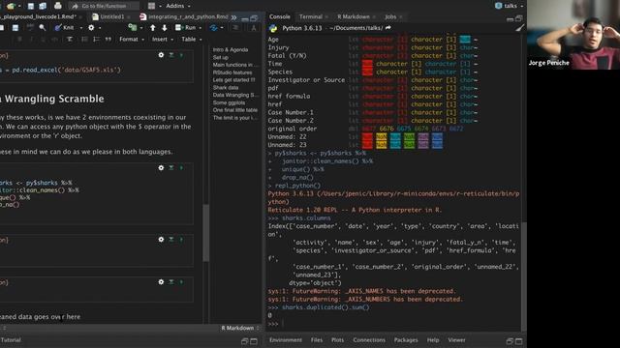Viewport: 620px width, 348px height.
Task: Click the console >>> input prompt line
Action: pos(393,324)
